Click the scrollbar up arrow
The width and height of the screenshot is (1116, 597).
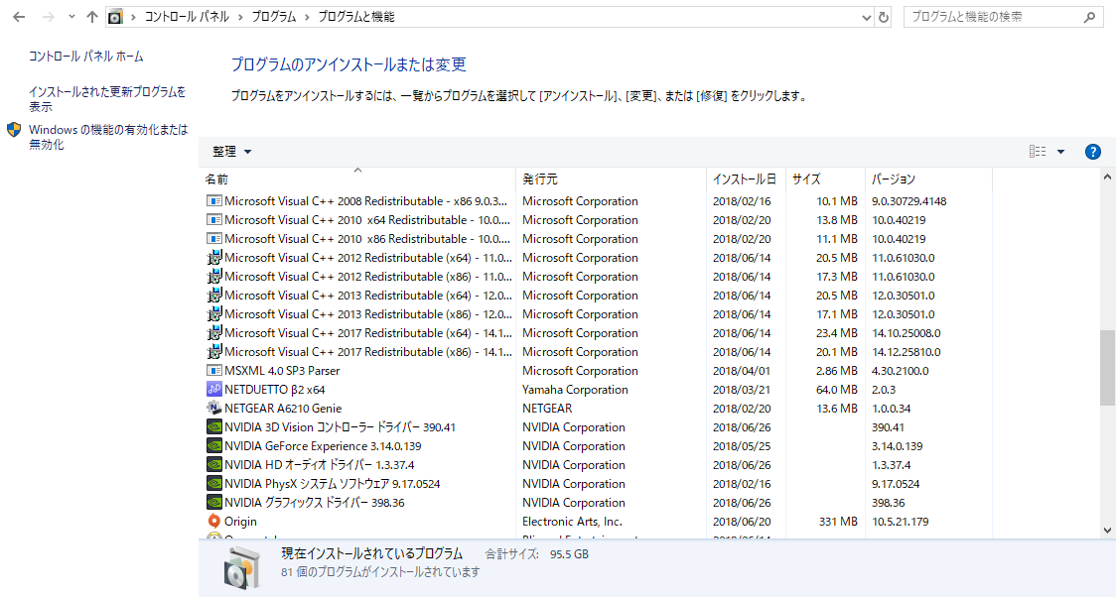click(1107, 177)
